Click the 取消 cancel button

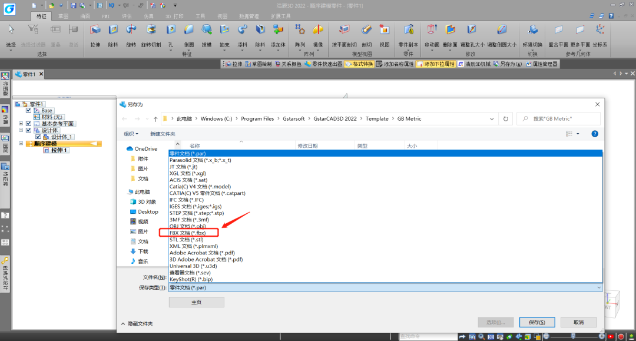(578, 322)
